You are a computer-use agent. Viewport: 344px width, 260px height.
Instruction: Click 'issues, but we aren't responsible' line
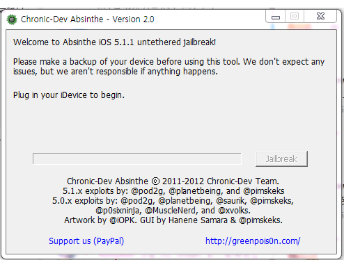pos(116,72)
